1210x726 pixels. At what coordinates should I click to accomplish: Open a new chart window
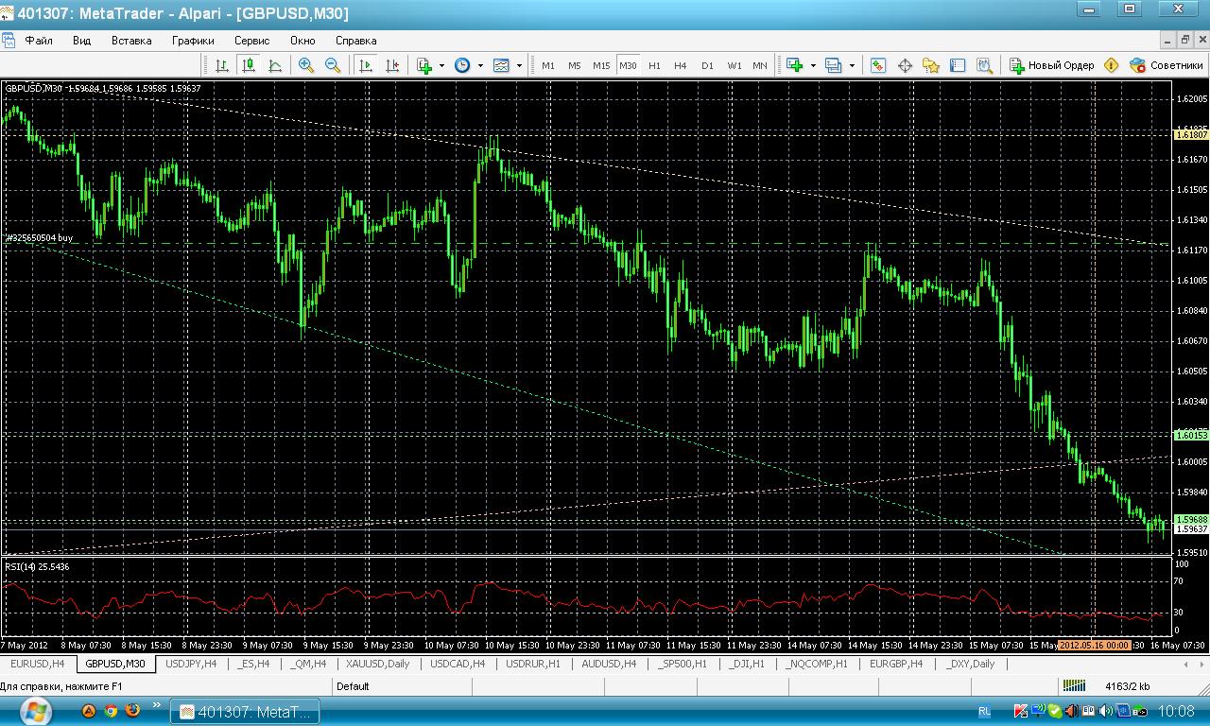[795, 65]
